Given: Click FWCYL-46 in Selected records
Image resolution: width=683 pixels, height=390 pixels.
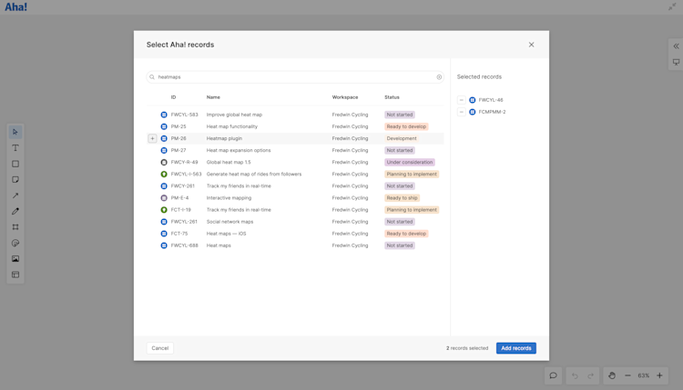Looking at the screenshot, I should tap(491, 100).
